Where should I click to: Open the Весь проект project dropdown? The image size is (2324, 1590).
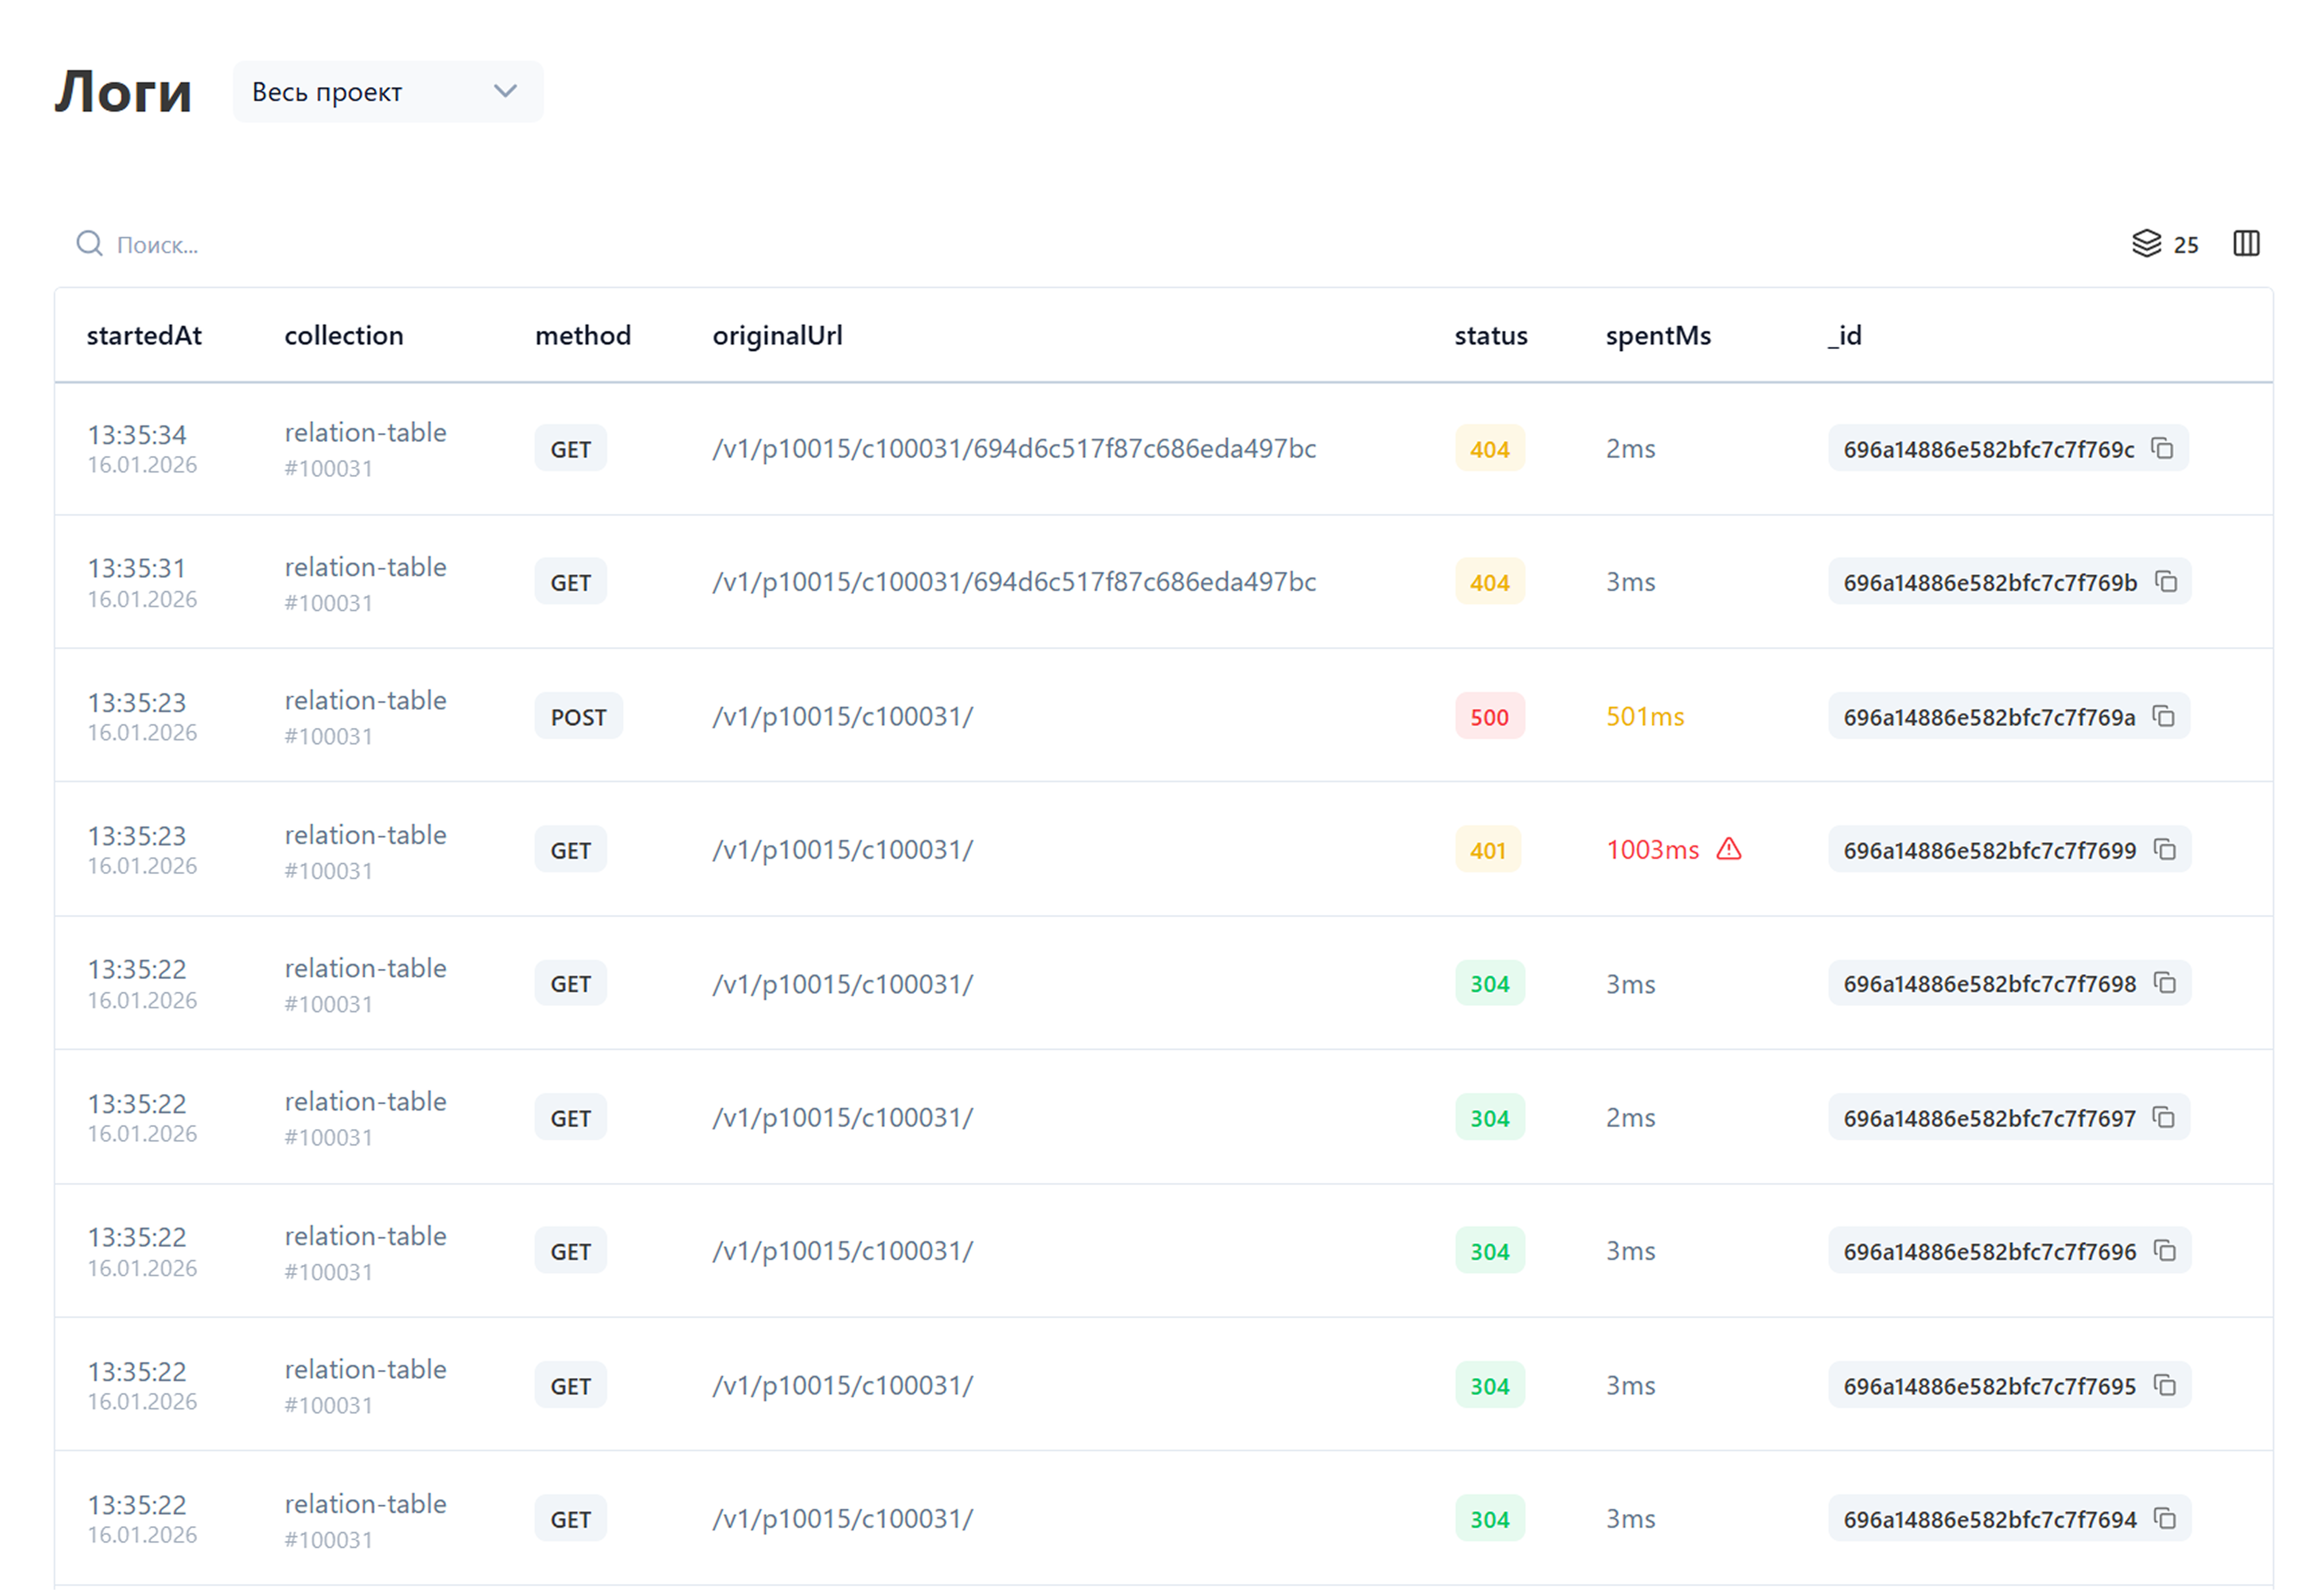pos(387,91)
